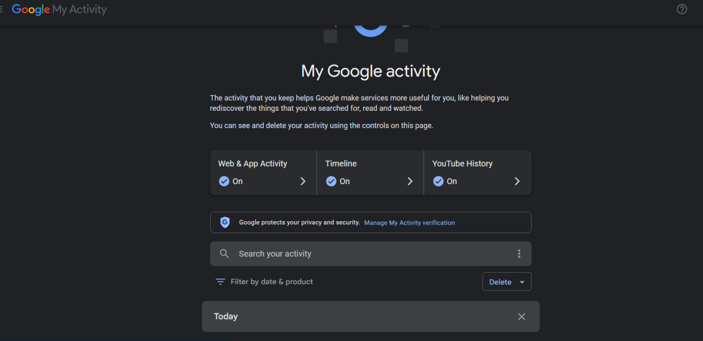Click the Google logo in the header
The image size is (703, 341).
(x=30, y=10)
